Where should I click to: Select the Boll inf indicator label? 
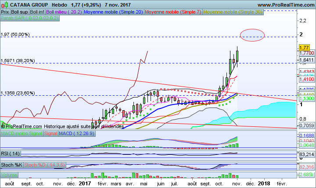37,12
